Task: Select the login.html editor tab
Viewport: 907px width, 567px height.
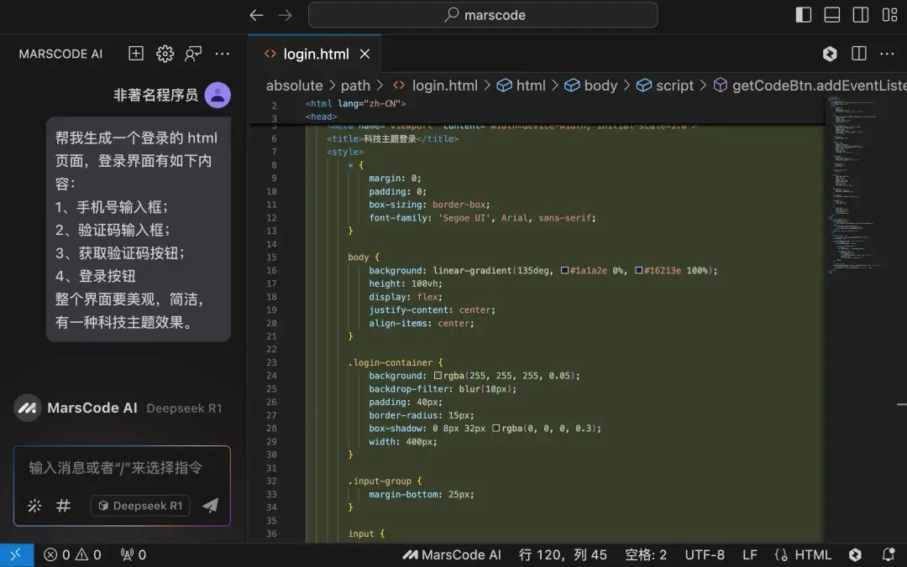Action: (x=315, y=53)
